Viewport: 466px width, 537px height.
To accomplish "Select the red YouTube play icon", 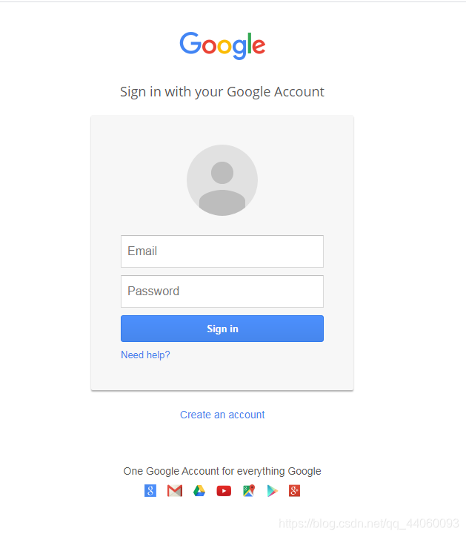I will click(224, 491).
